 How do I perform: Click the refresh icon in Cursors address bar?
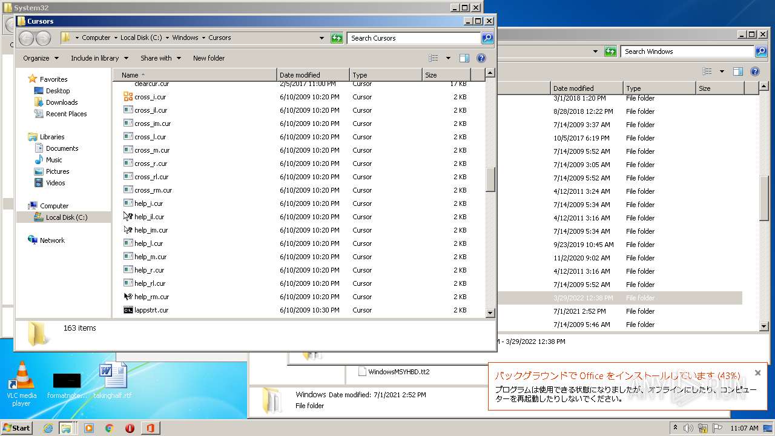pyautogui.click(x=337, y=38)
